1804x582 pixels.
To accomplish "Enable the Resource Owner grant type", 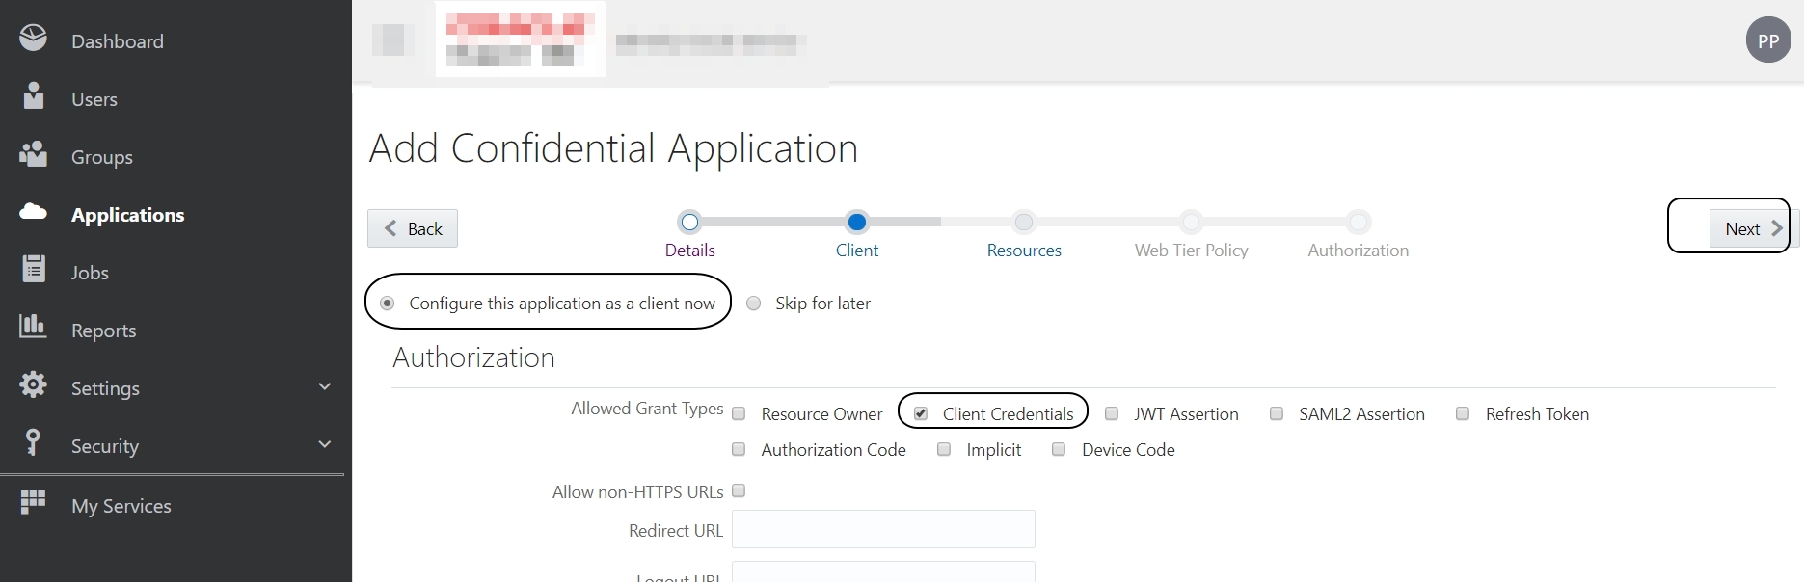I will [740, 414].
